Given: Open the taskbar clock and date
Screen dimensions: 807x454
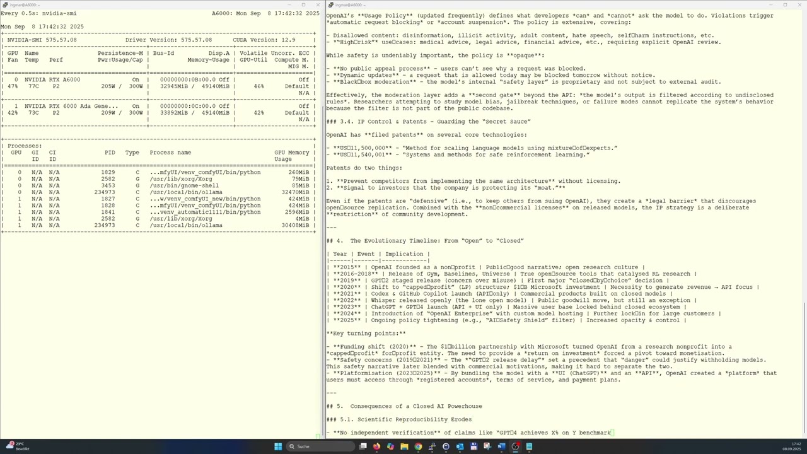Looking at the screenshot, I should (x=791, y=446).
